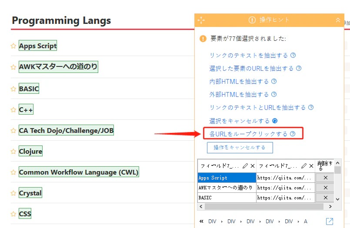This screenshot has width=350, height=228.
Task: Star the Crystal tag
Action: [x=13, y=193]
